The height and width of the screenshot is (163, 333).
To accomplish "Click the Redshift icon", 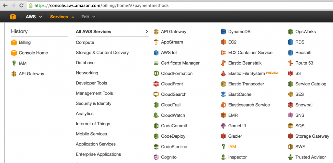I will click(290, 53).
